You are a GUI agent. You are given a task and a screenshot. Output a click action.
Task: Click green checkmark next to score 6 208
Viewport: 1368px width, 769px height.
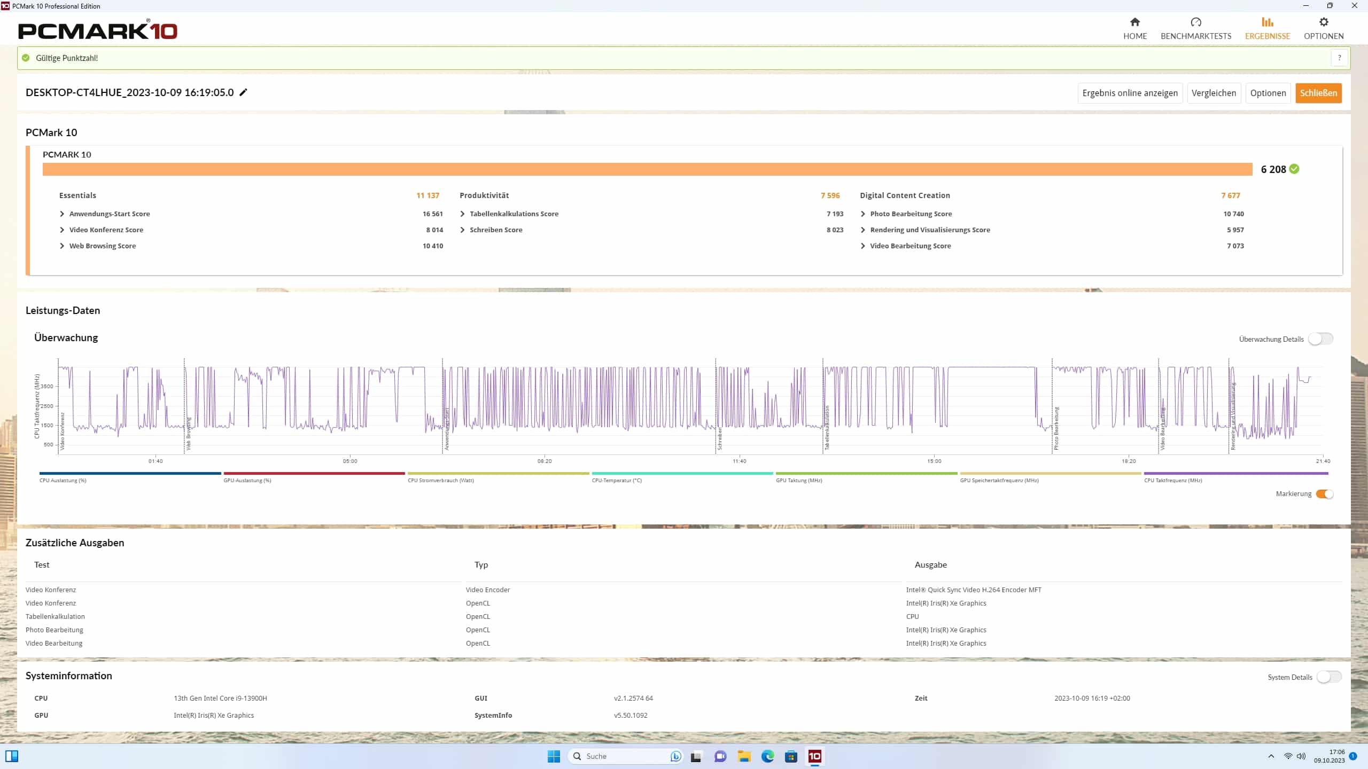[x=1294, y=169]
